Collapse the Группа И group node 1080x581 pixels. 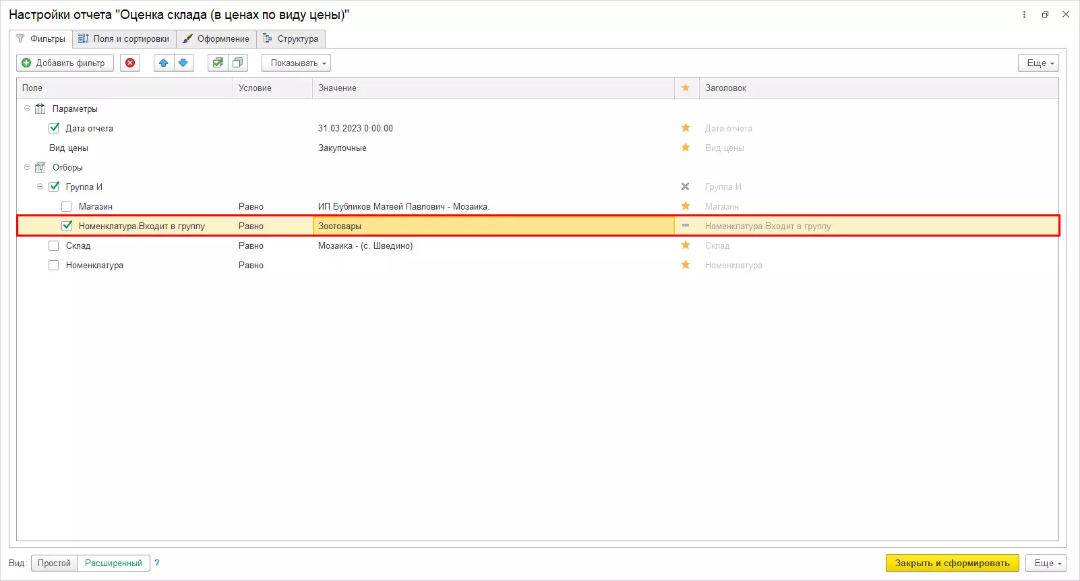click(x=40, y=187)
